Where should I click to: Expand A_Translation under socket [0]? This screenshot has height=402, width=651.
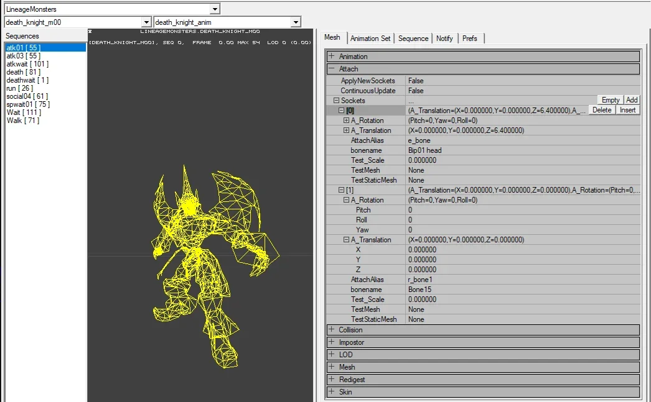346,130
